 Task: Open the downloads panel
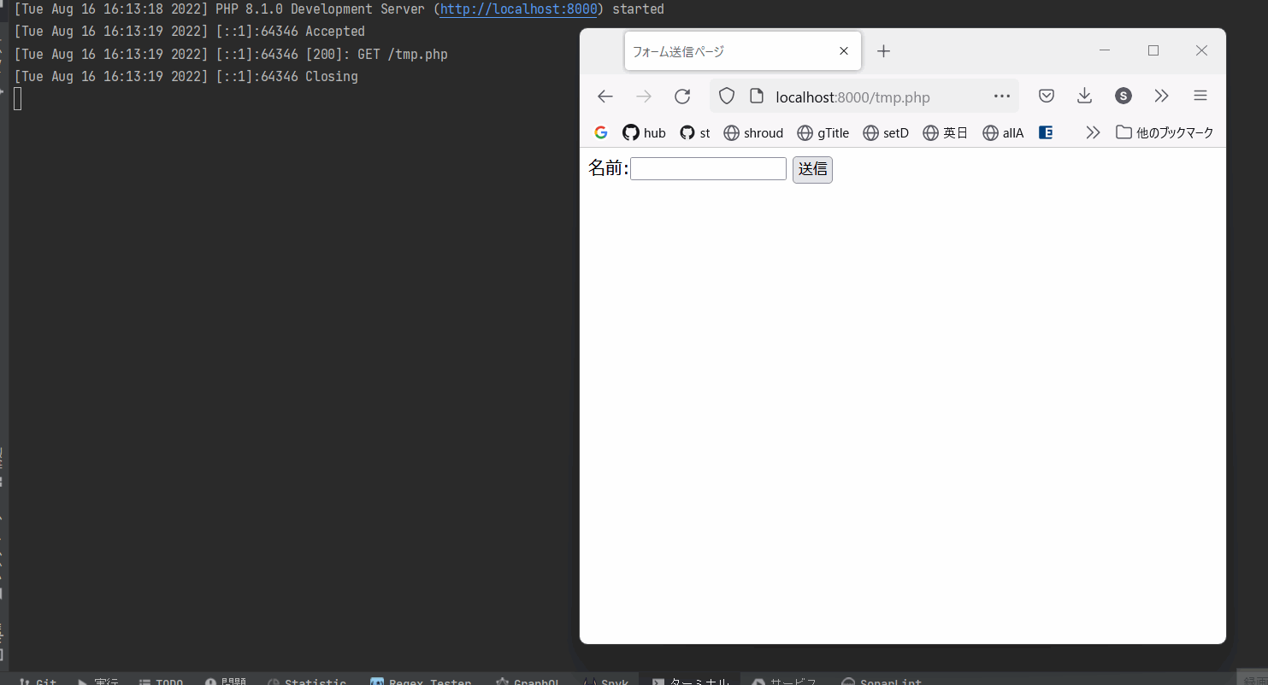pyautogui.click(x=1084, y=97)
